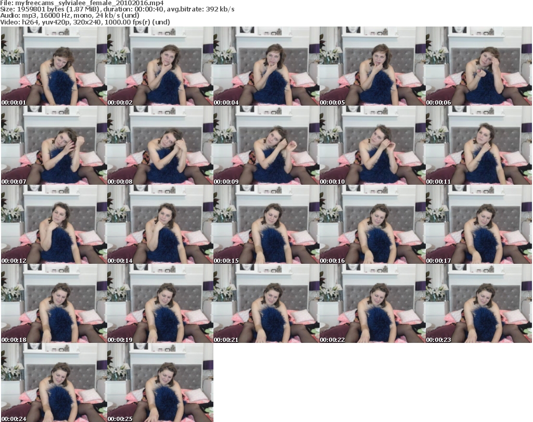
Task: Choose the thumbnail stamped 00:00:06
Action: tap(479, 66)
